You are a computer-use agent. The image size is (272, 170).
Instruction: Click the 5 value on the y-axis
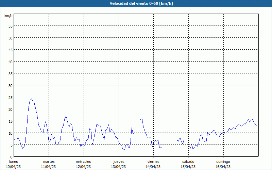point(12,145)
